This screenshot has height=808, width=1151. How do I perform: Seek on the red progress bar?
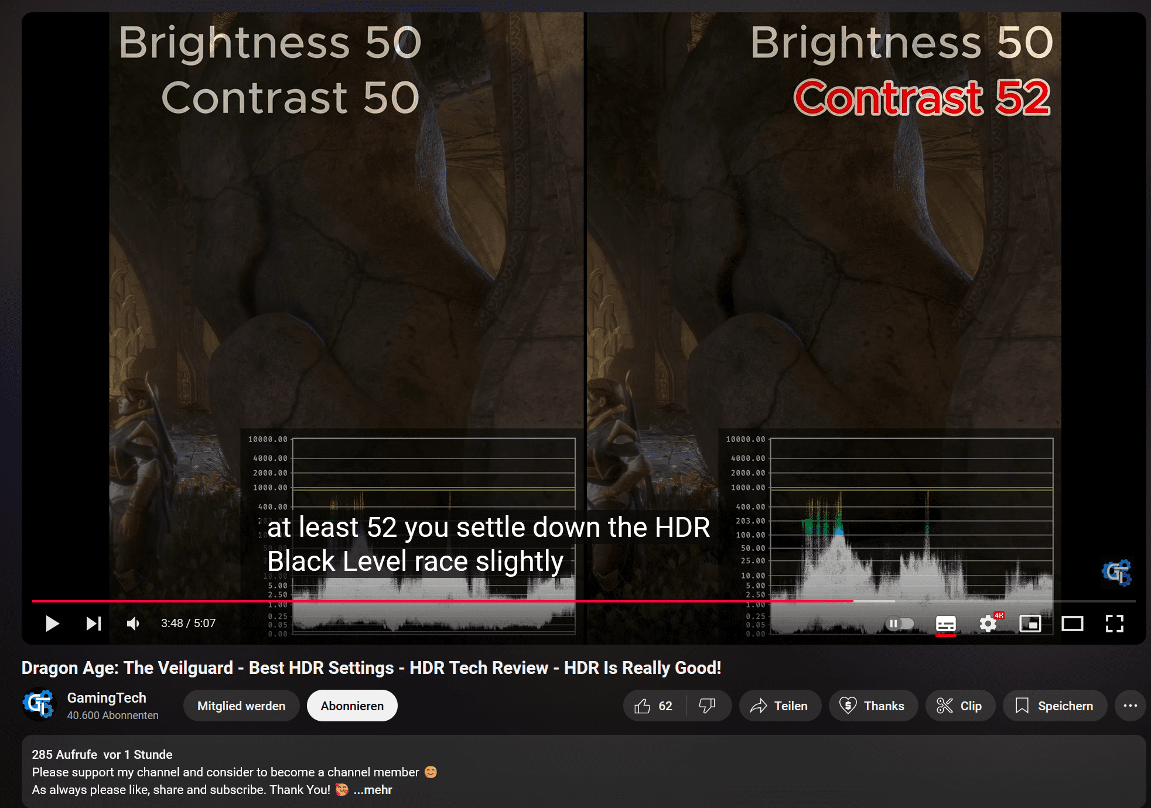click(583, 601)
